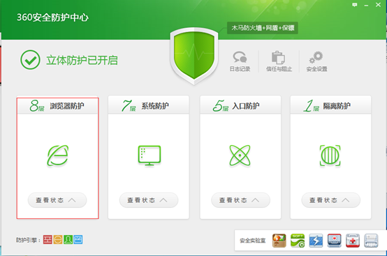Close the 360 protection center window
Viewport: 387px width, 256px height.
tap(378, 5)
